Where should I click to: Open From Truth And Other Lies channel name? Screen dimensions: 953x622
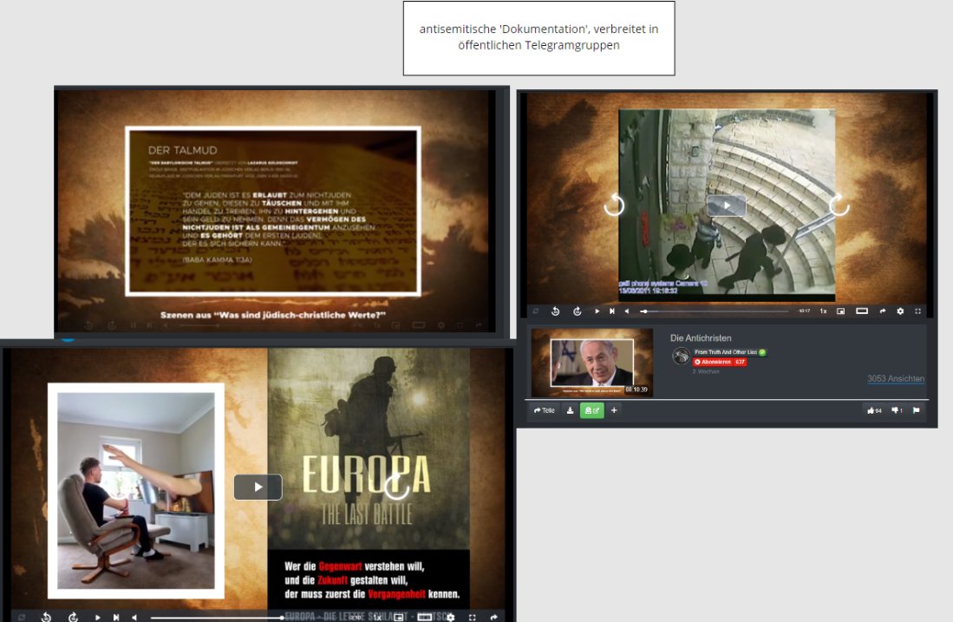(726, 352)
